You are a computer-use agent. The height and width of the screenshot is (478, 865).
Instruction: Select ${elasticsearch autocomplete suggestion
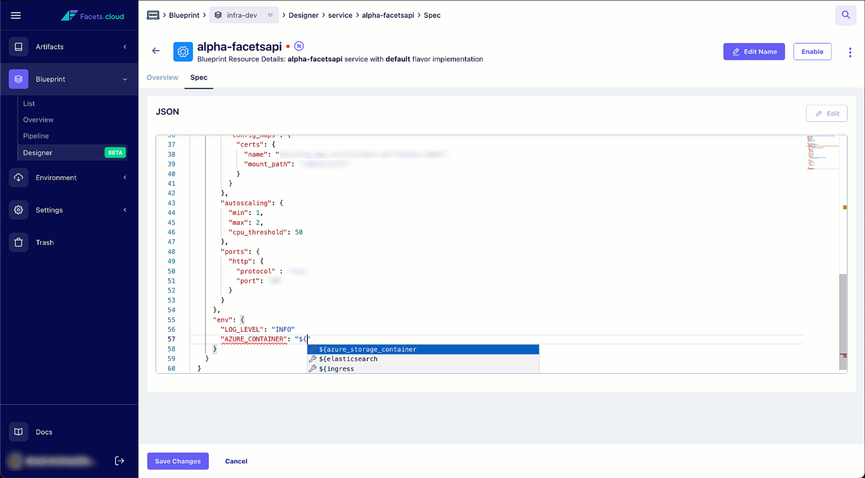click(x=423, y=359)
